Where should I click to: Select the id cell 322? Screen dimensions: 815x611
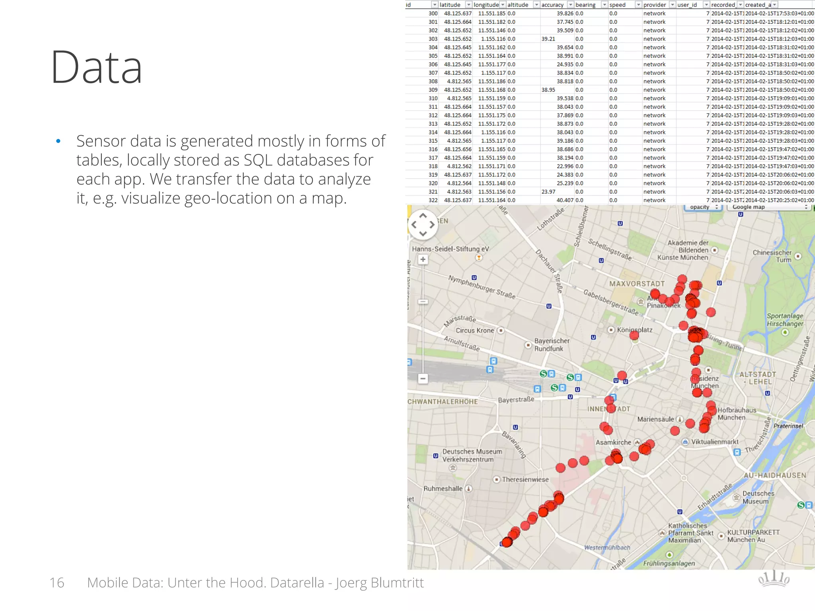(x=422, y=200)
